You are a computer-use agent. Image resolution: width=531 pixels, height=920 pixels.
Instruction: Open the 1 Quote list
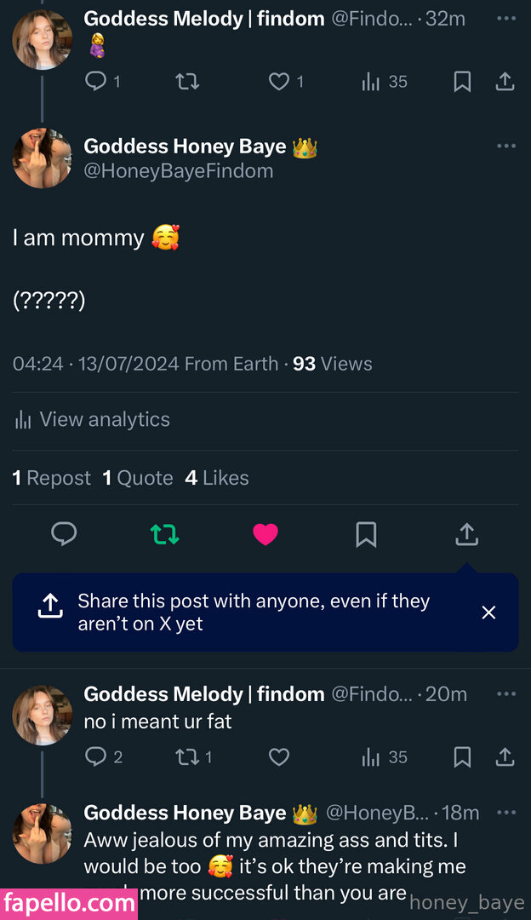138,478
